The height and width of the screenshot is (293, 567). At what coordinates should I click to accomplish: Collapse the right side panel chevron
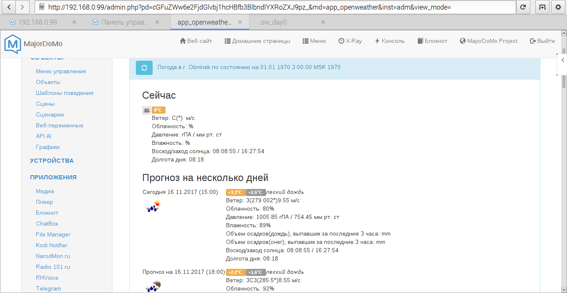[x=563, y=60]
